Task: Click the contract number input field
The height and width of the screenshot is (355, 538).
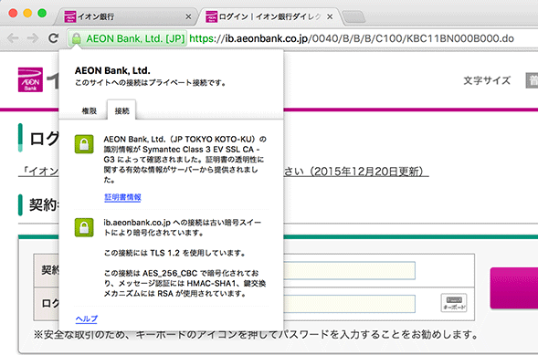Action: (349, 270)
